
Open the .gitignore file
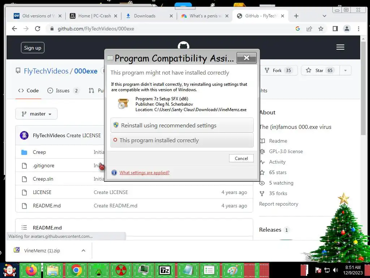click(x=43, y=165)
